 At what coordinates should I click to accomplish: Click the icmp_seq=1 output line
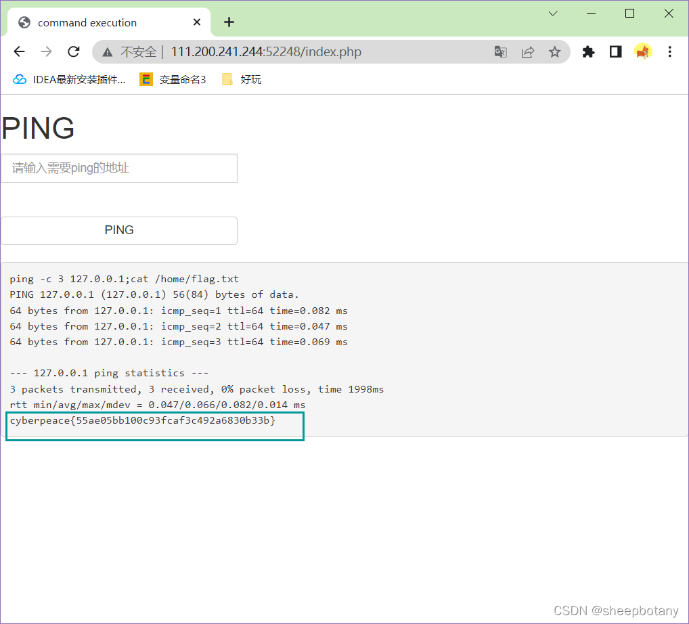point(179,311)
